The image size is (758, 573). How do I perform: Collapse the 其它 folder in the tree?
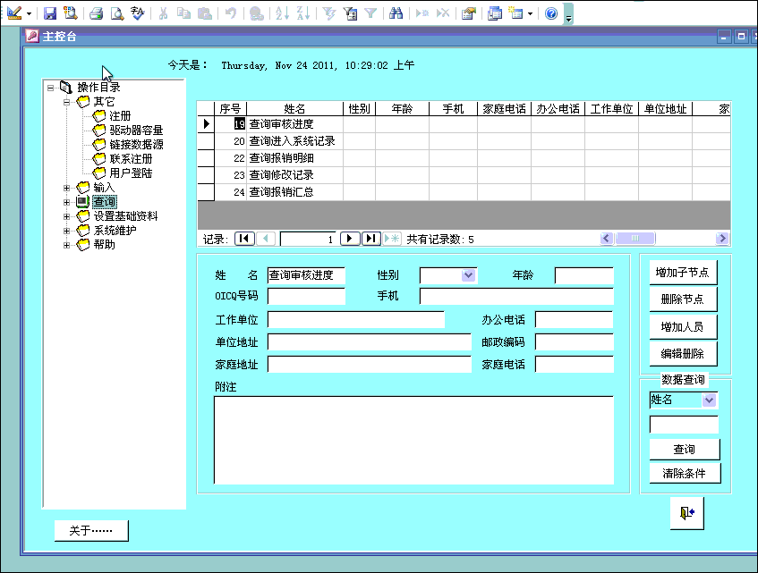coord(67,102)
